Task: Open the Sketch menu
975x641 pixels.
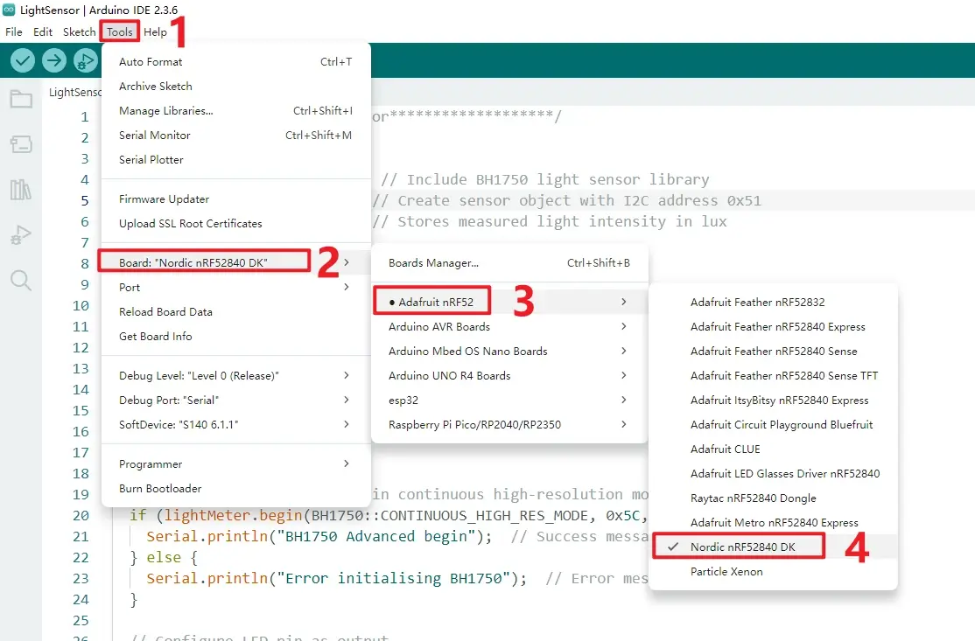Action: tap(79, 31)
